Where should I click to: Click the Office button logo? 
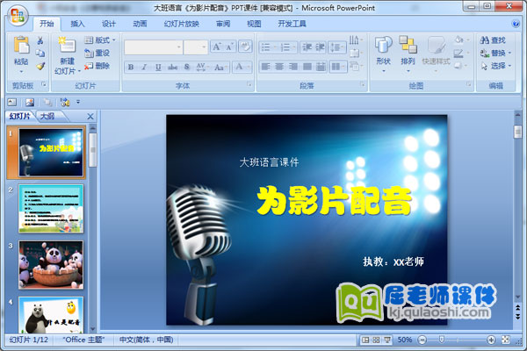(17, 16)
